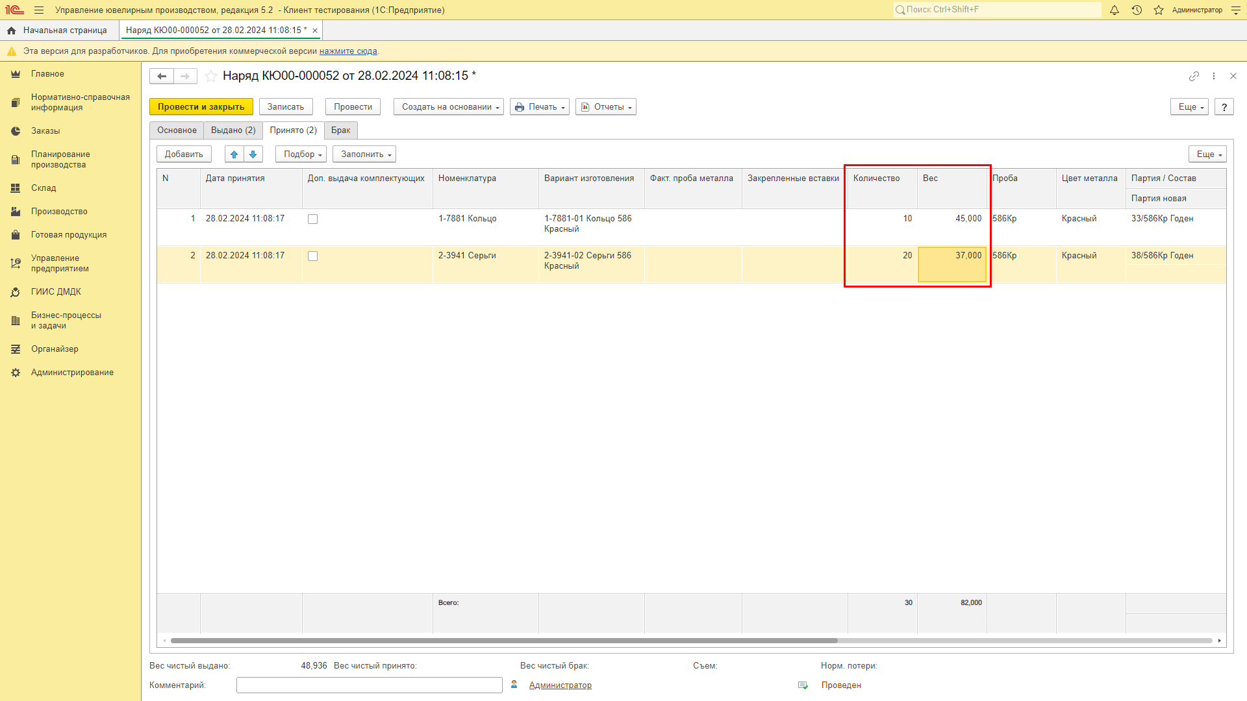Viewport: 1247px width, 701px height.
Task: Copy link to document with chain icon
Action: click(x=1194, y=76)
